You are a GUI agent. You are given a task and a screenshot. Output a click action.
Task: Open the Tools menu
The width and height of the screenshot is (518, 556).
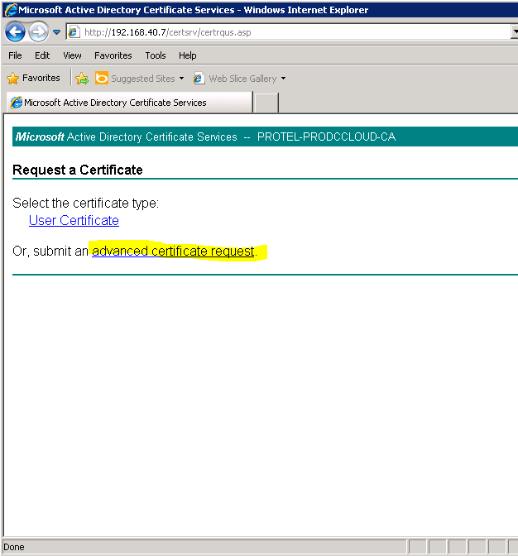156,55
